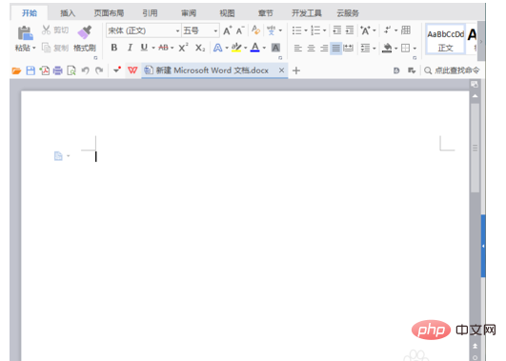Apply blue font color A
The height and width of the screenshot is (361, 506).
[255, 48]
